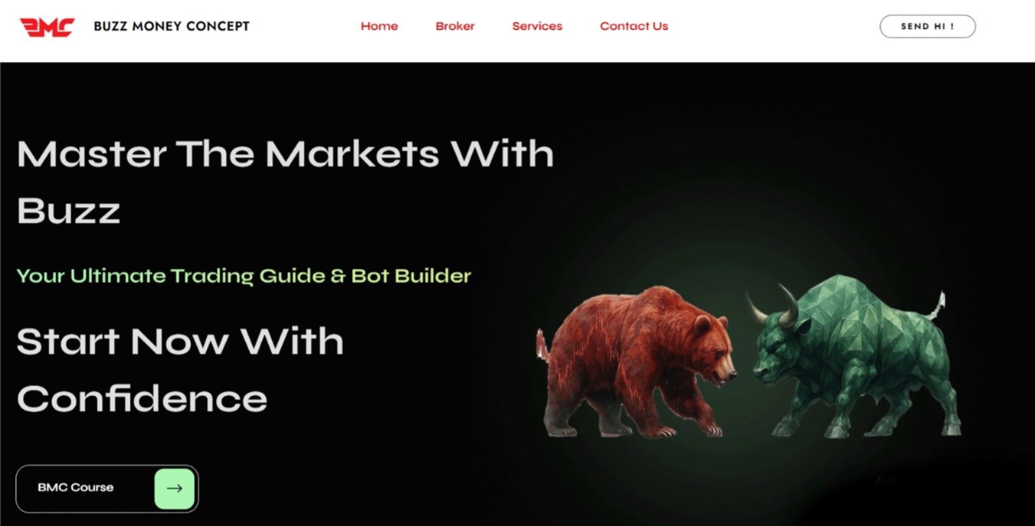Image resolution: width=1035 pixels, height=526 pixels.
Task: Open the Home menu item
Action: coord(379,27)
